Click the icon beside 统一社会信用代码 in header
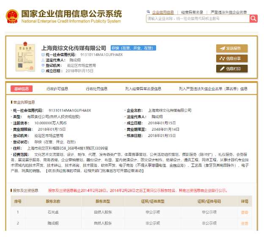 click(x=43, y=55)
